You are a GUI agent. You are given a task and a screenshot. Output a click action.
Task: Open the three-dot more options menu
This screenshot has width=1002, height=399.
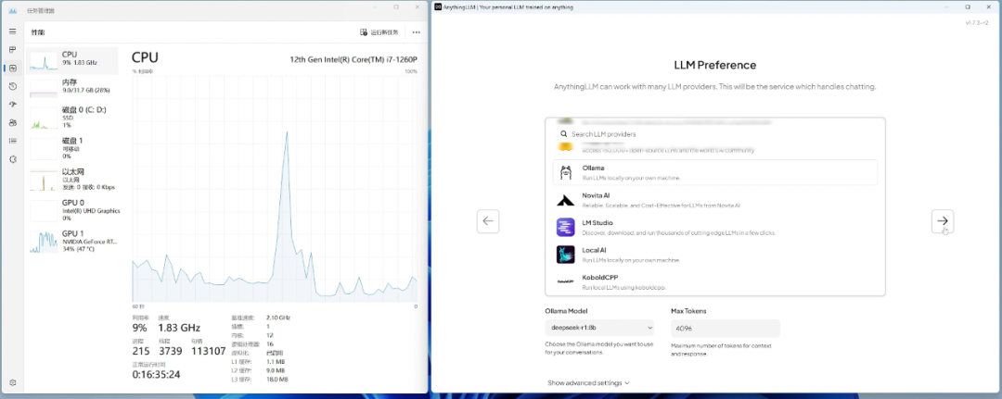416,31
